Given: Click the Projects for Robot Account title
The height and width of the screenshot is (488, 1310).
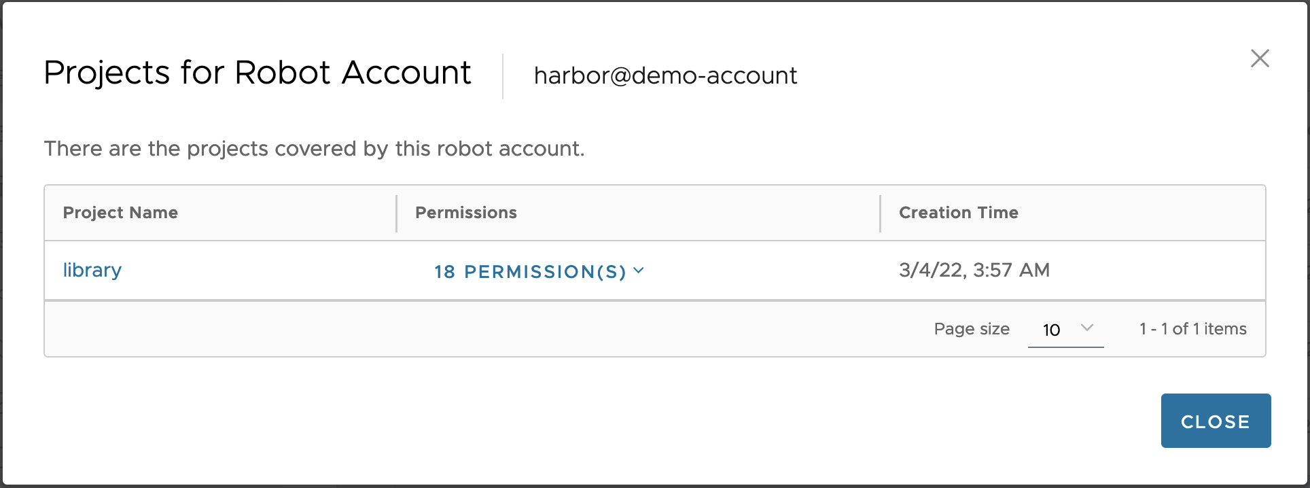Looking at the screenshot, I should pyautogui.click(x=257, y=73).
